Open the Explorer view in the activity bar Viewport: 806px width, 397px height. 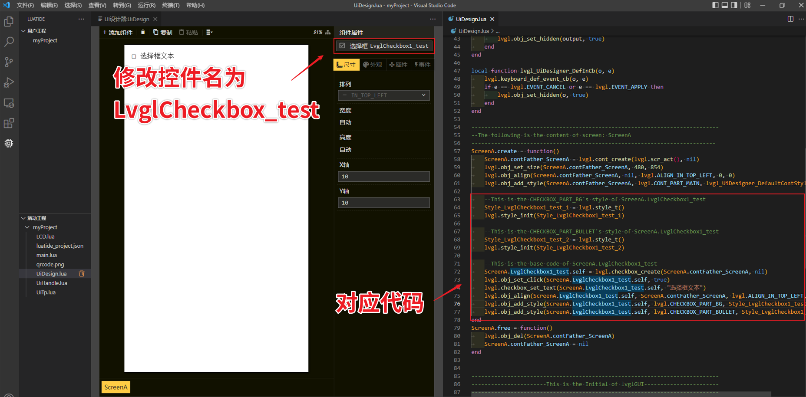(9, 22)
